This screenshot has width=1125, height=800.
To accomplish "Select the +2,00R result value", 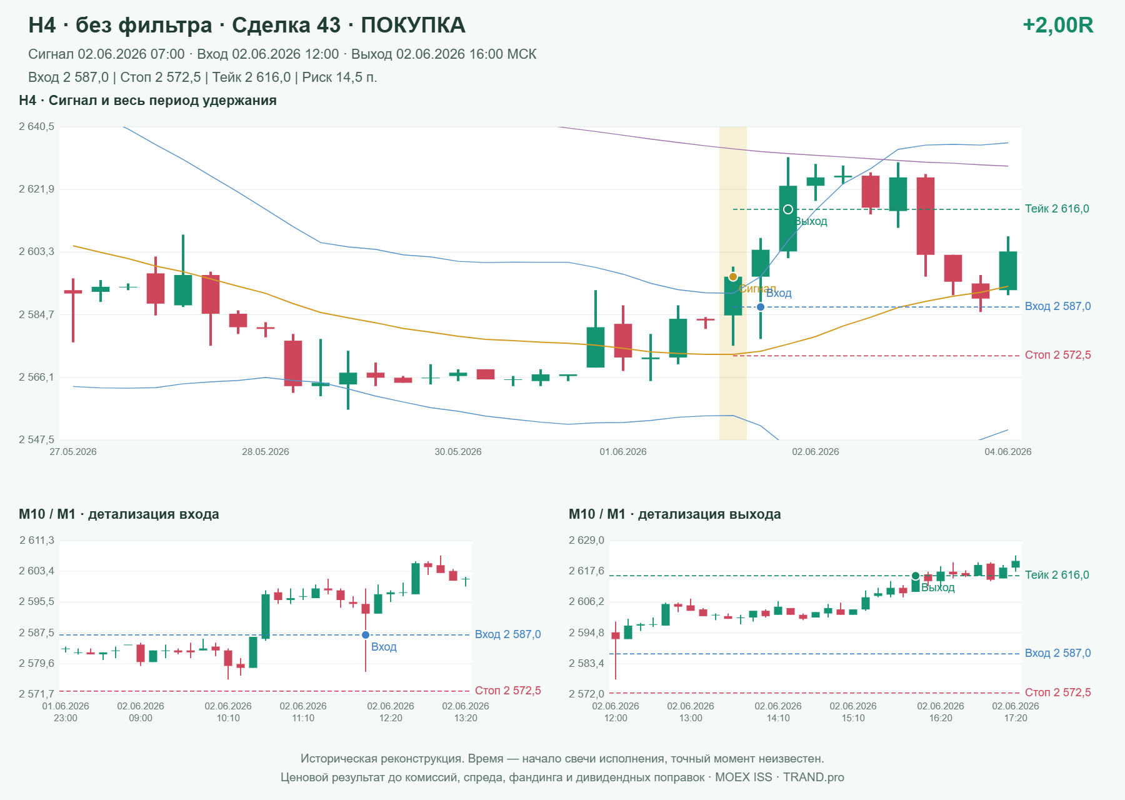I will (1057, 25).
